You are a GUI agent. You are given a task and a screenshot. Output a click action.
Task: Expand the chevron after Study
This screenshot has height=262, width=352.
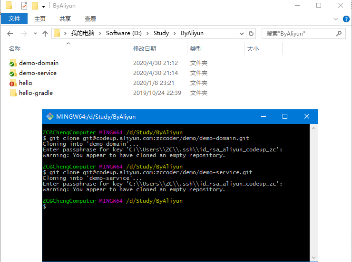click(175, 33)
